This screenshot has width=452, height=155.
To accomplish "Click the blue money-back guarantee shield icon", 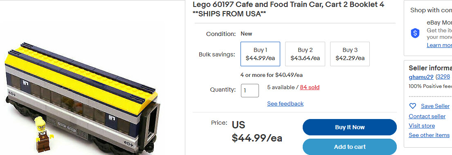I will [x=415, y=34].
